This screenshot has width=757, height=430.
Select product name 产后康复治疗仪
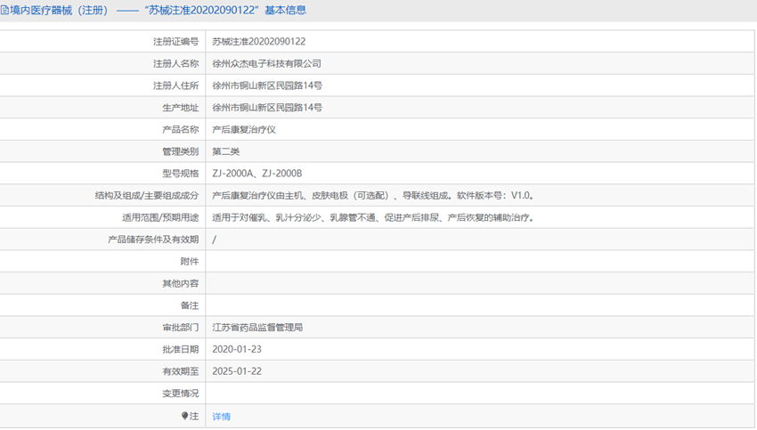[x=244, y=129]
